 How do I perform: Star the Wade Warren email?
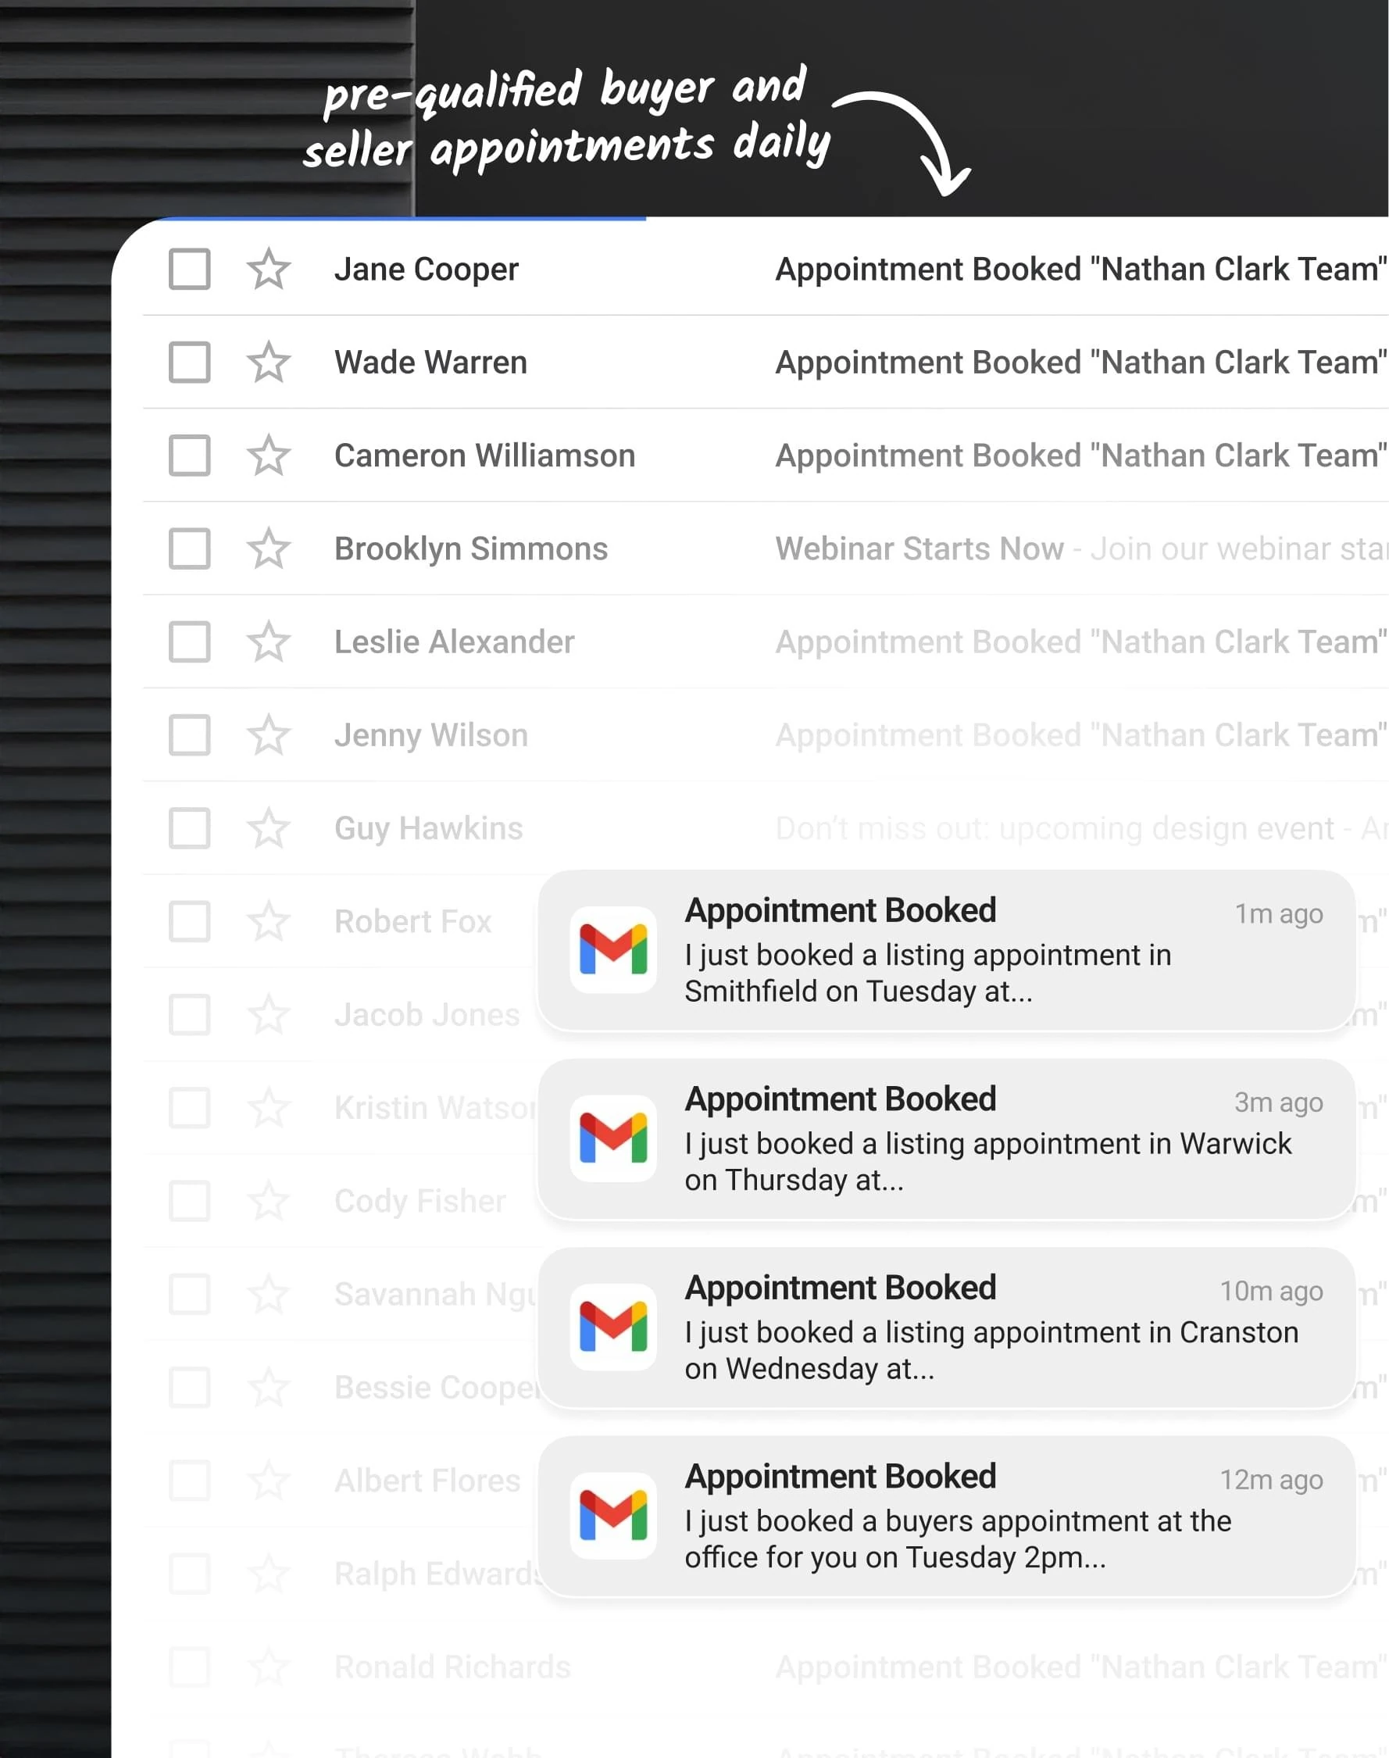coord(269,363)
